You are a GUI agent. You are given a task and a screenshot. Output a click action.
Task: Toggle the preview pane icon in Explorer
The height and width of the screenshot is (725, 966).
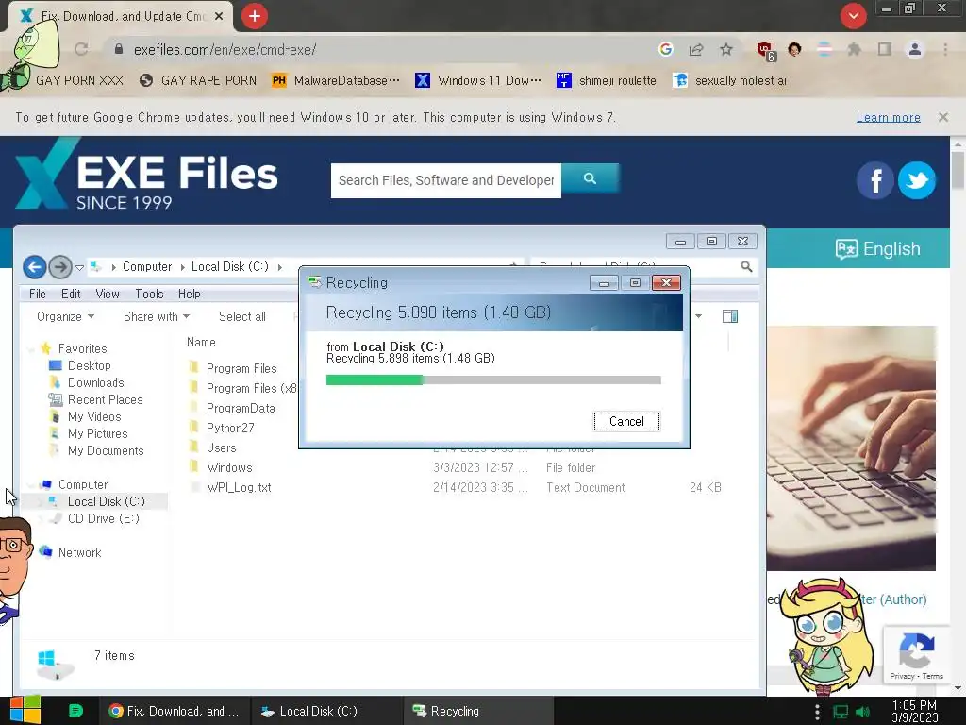(x=730, y=316)
